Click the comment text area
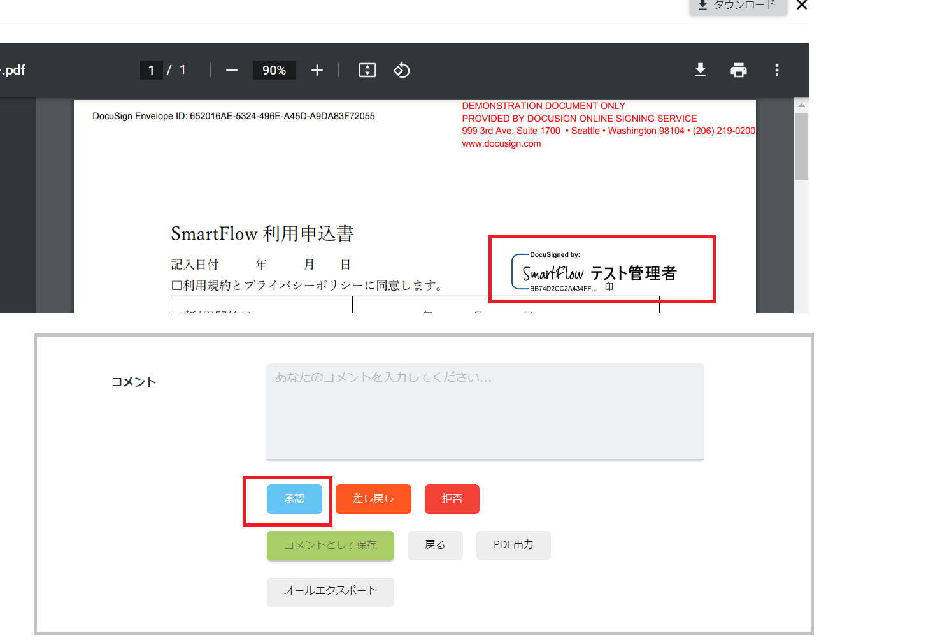 pos(485,412)
